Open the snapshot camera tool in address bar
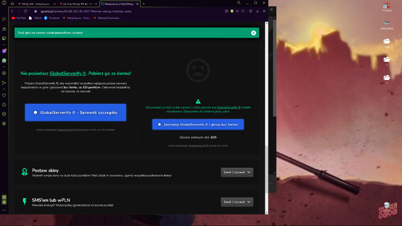 point(226,11)
